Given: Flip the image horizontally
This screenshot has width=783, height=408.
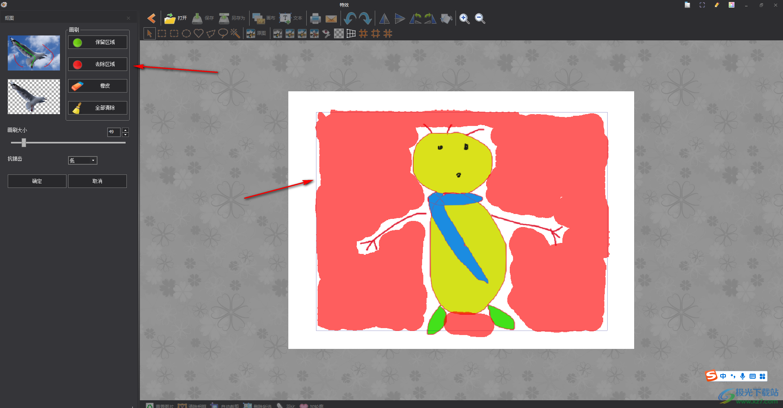Looking at the screenshot, I should (384, 18).
